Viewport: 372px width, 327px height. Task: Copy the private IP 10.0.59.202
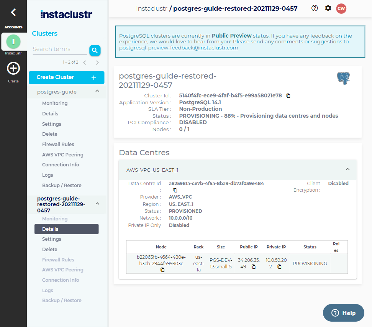pos(279,267)
